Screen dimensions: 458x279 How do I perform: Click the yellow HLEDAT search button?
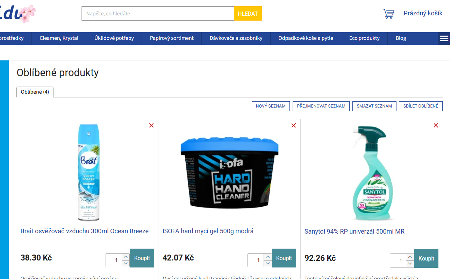tap(248, 14)
